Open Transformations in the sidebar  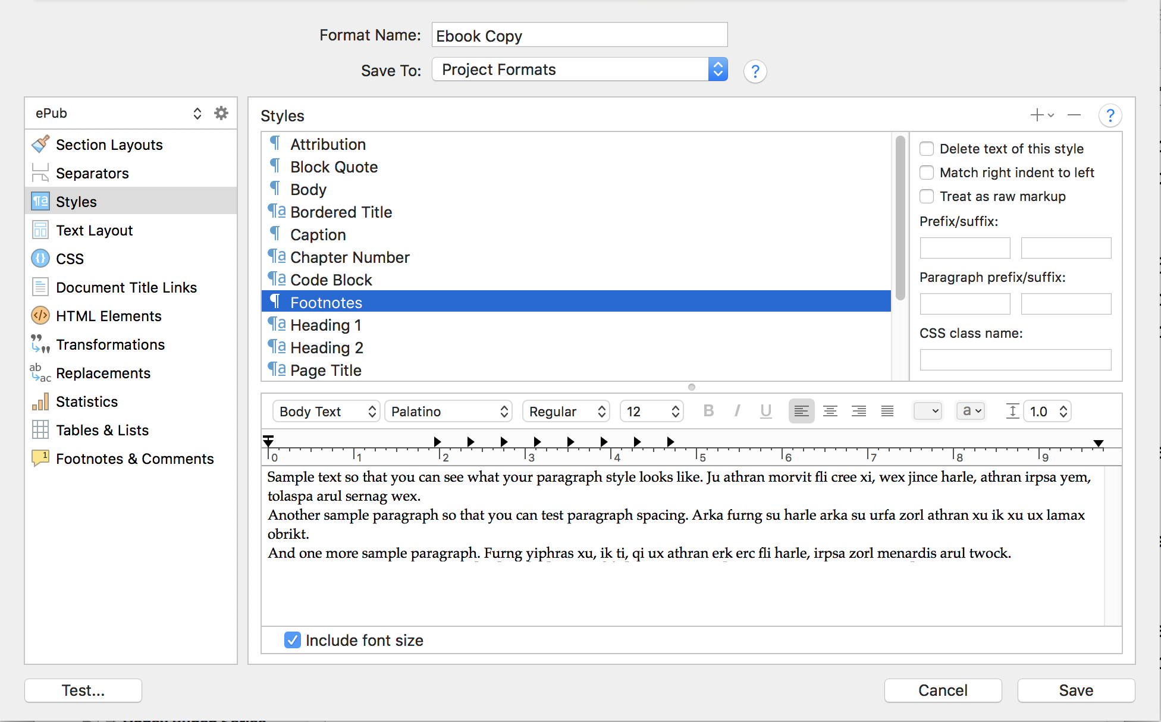tap(110, 344)
